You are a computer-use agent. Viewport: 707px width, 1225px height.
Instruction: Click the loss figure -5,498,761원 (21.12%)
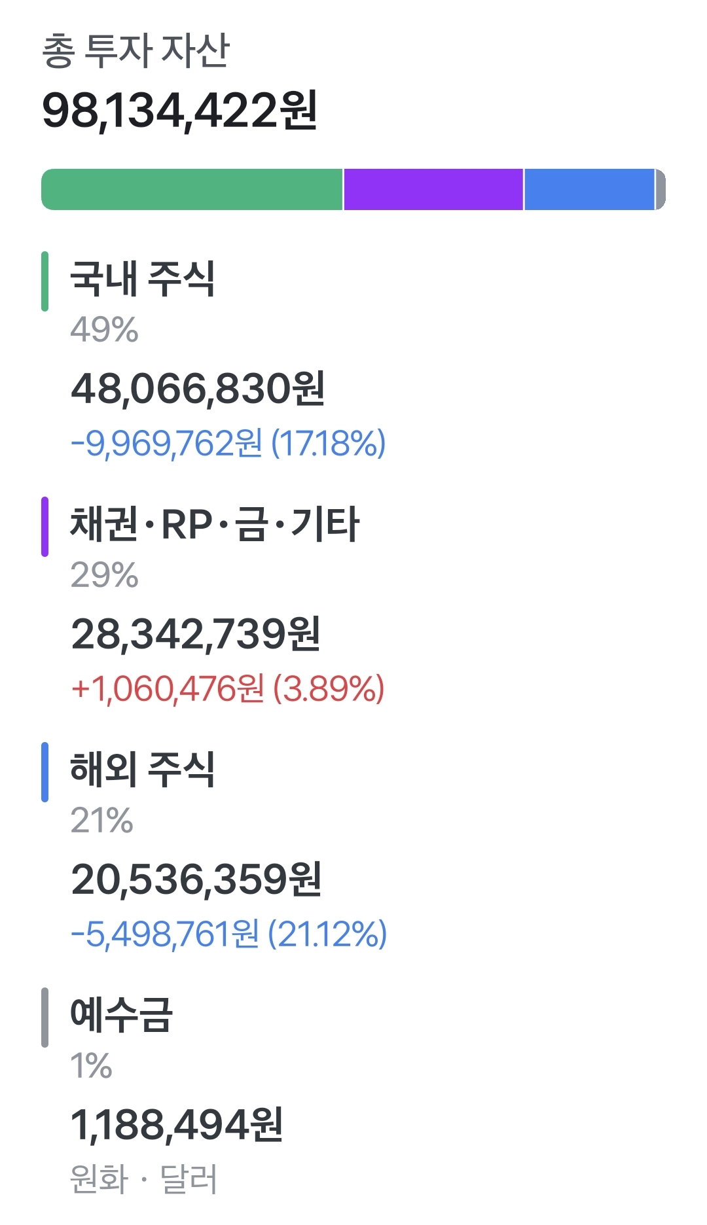(x=229, y=934)
